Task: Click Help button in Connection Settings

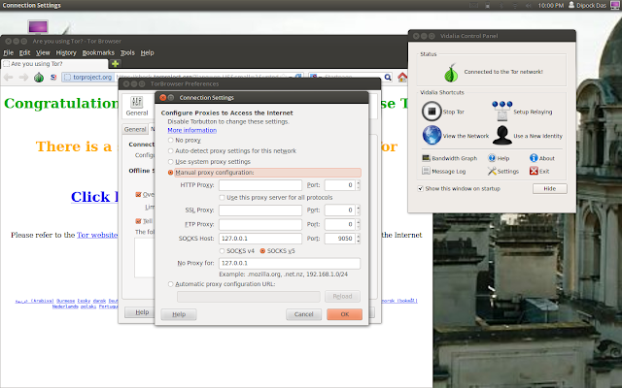Action: (179, 314)
